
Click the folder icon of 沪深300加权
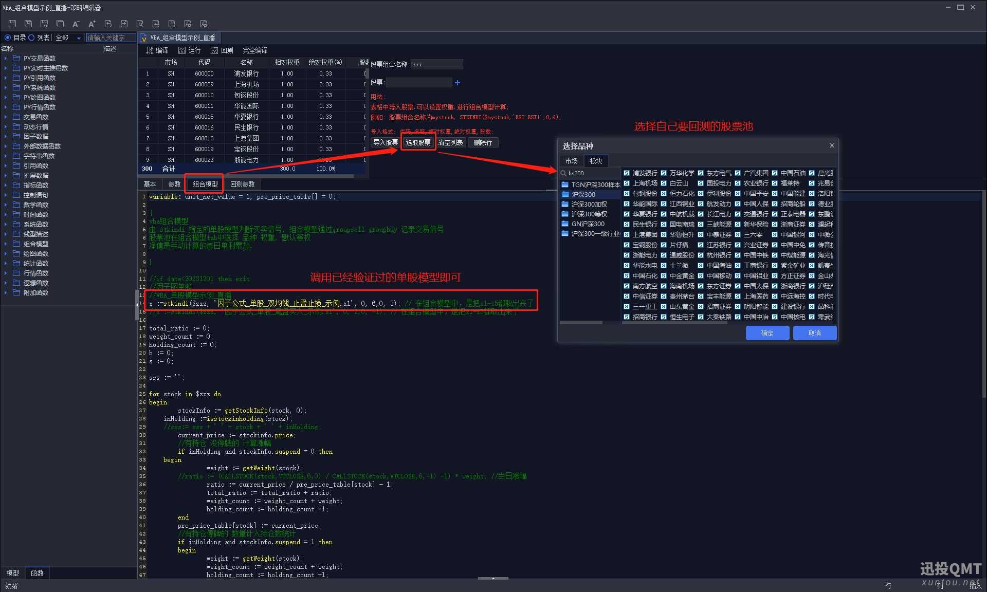[x=565, y=204]
